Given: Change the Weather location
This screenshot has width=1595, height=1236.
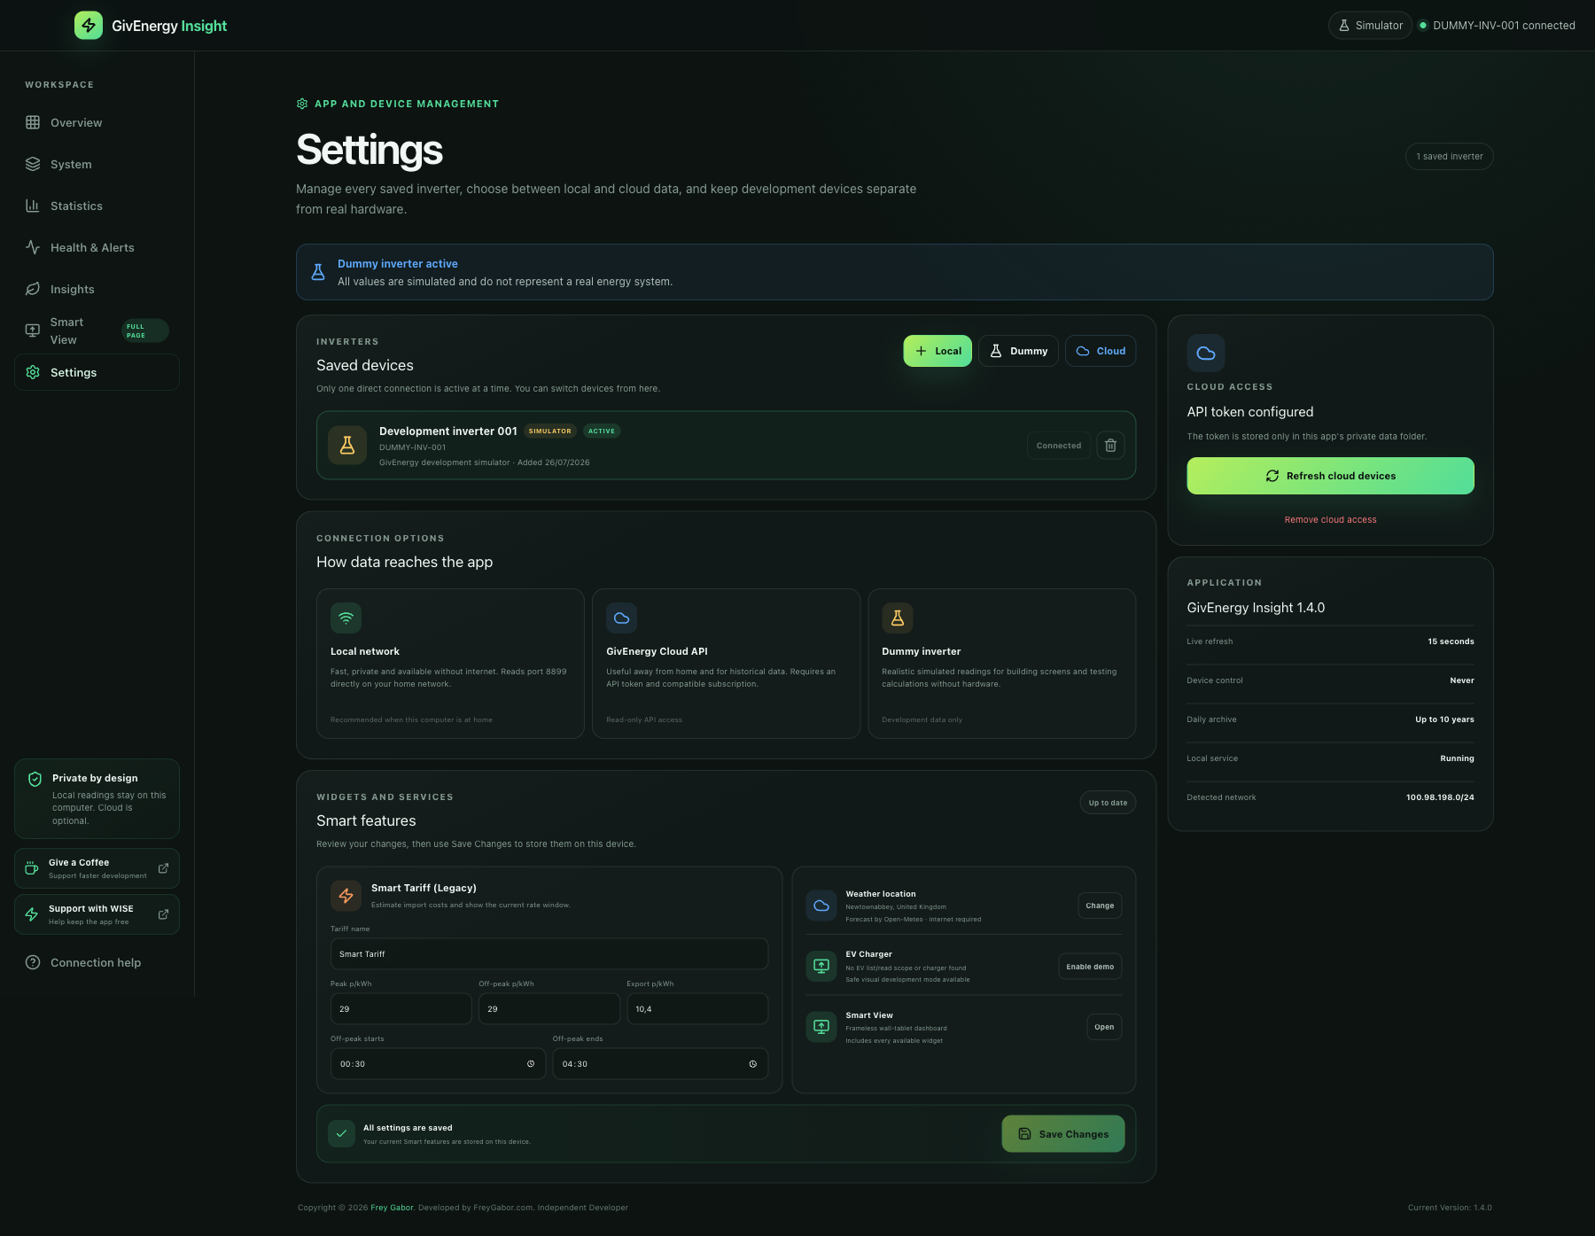Looking at the screenshot, I should pyautogui.click(x=1100, y=906).
